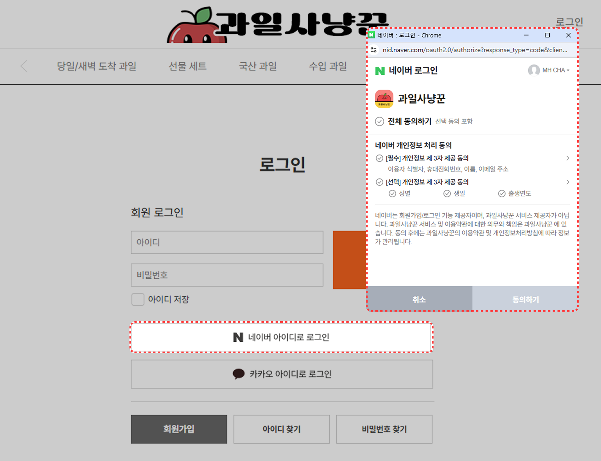Open 선물 세트 category
This screenshot has height=461, width=601.
point(187,66)
